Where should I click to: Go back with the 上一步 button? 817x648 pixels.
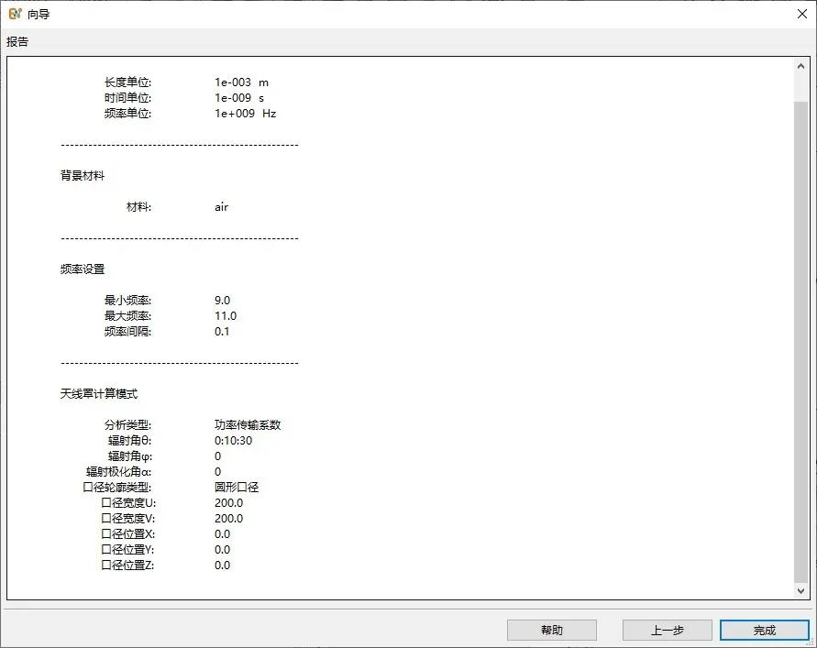tap(667, 631)
